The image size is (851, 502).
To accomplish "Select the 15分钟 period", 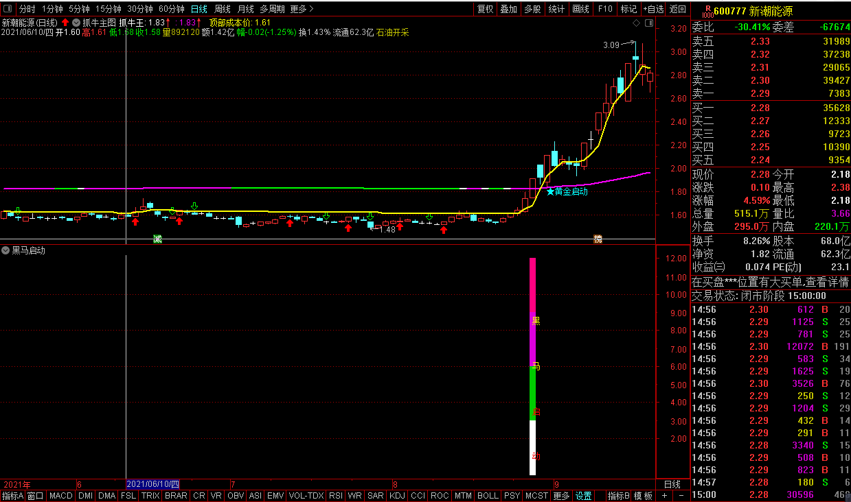I will [109, 9].
